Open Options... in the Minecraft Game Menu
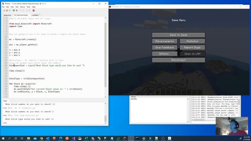 (x=165, y=54)
